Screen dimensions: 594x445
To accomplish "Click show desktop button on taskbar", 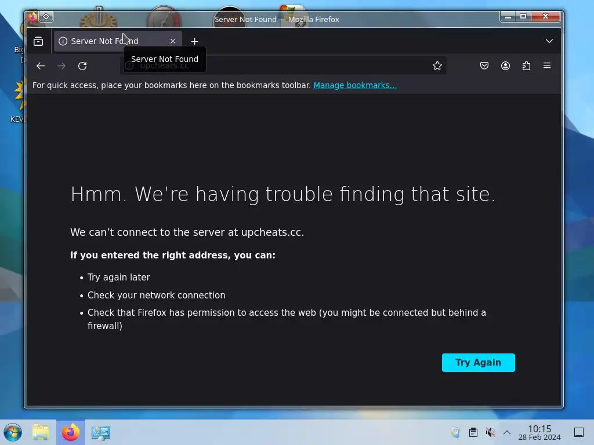I will point(579,432).
